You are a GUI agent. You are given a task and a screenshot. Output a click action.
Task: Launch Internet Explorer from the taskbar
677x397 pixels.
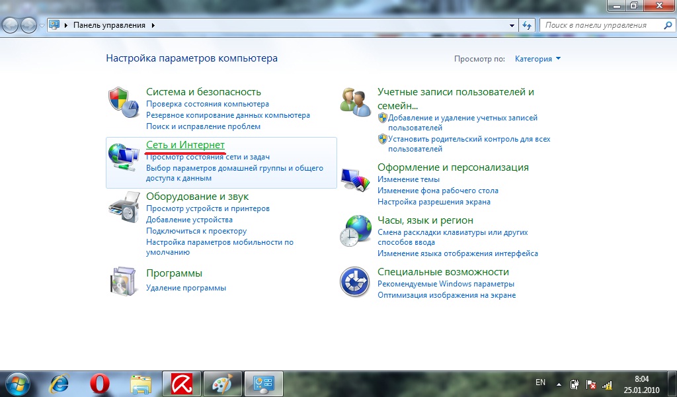tap(59, 384)
